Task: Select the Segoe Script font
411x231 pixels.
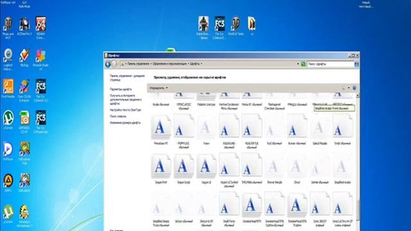Action: pyautogui.click(x=184, y=169)
